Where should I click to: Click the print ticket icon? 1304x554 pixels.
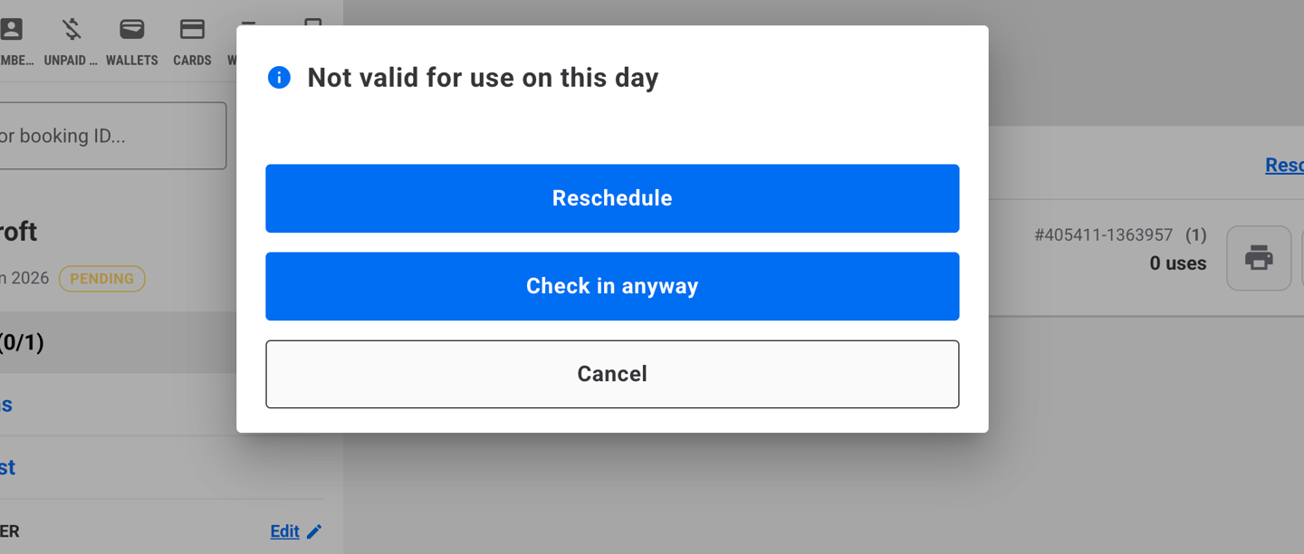click(x=1258, y=258)
